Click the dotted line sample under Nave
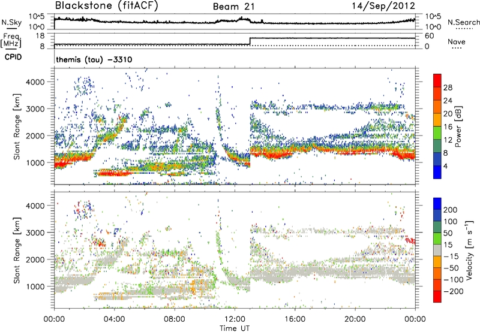 [x=457, y=49]
